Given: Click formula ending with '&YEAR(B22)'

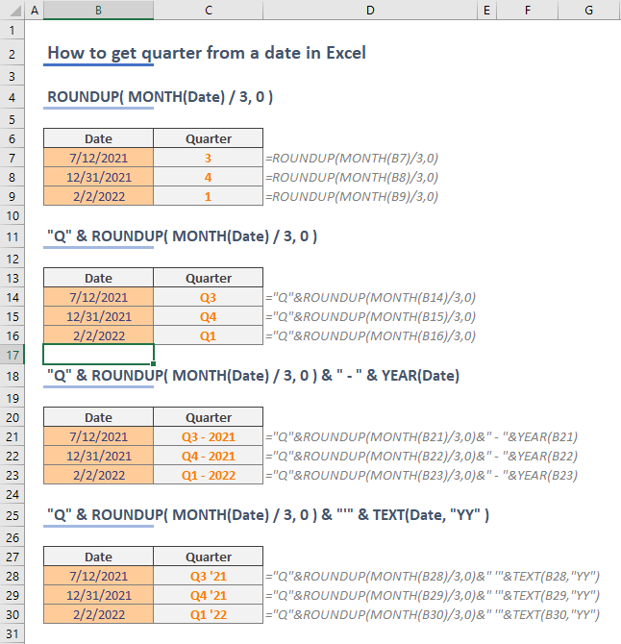Looking at the screenshot, I should pyautogui.click(x=421, y=456).
